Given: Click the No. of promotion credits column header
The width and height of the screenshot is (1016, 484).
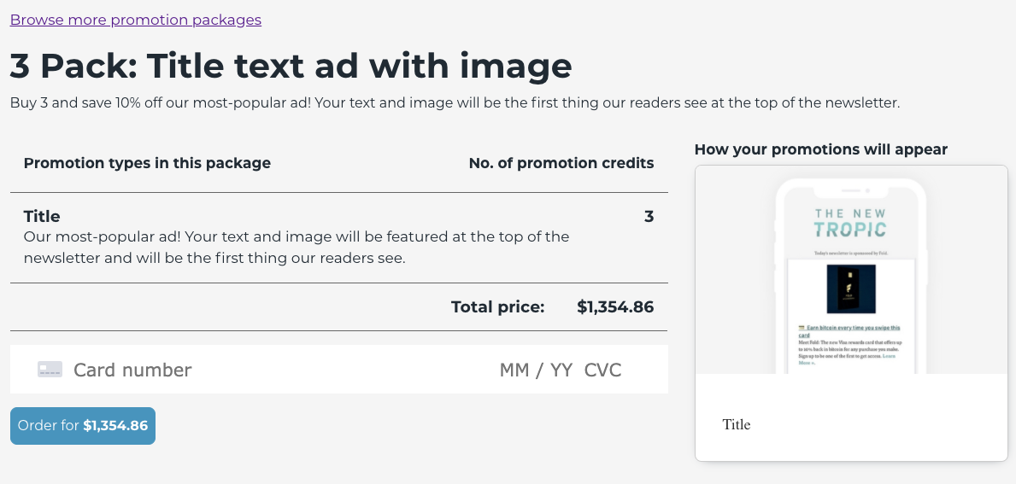Looking at the screenshot, I should point(561,163).
